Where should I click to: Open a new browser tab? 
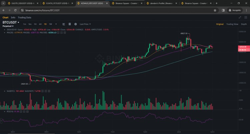tap(217, 3)
